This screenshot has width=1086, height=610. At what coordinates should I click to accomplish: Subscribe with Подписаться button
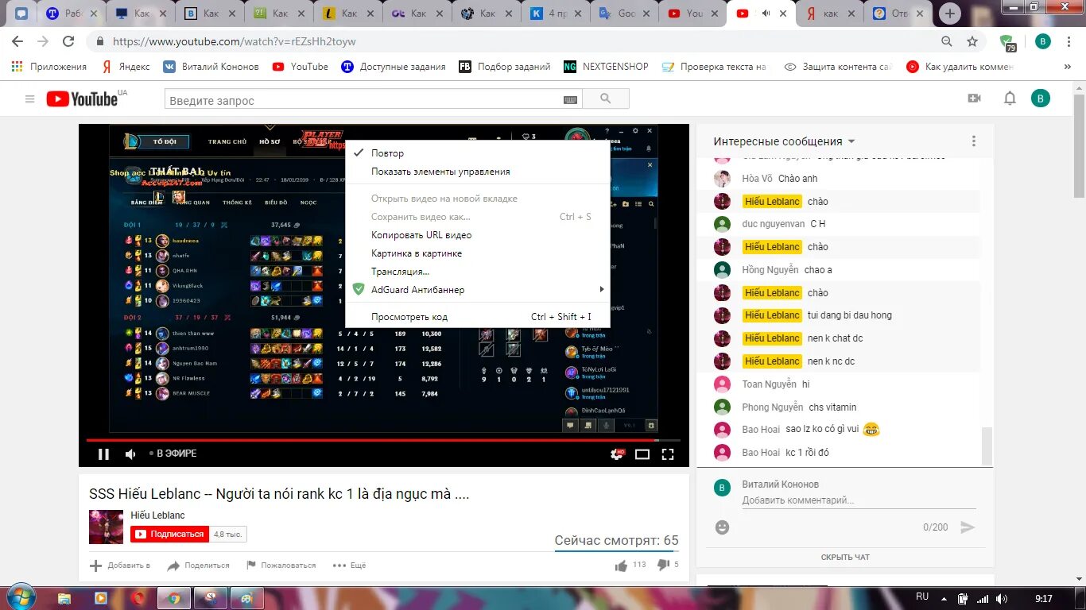pyautogui.click(x=169, y=535)
